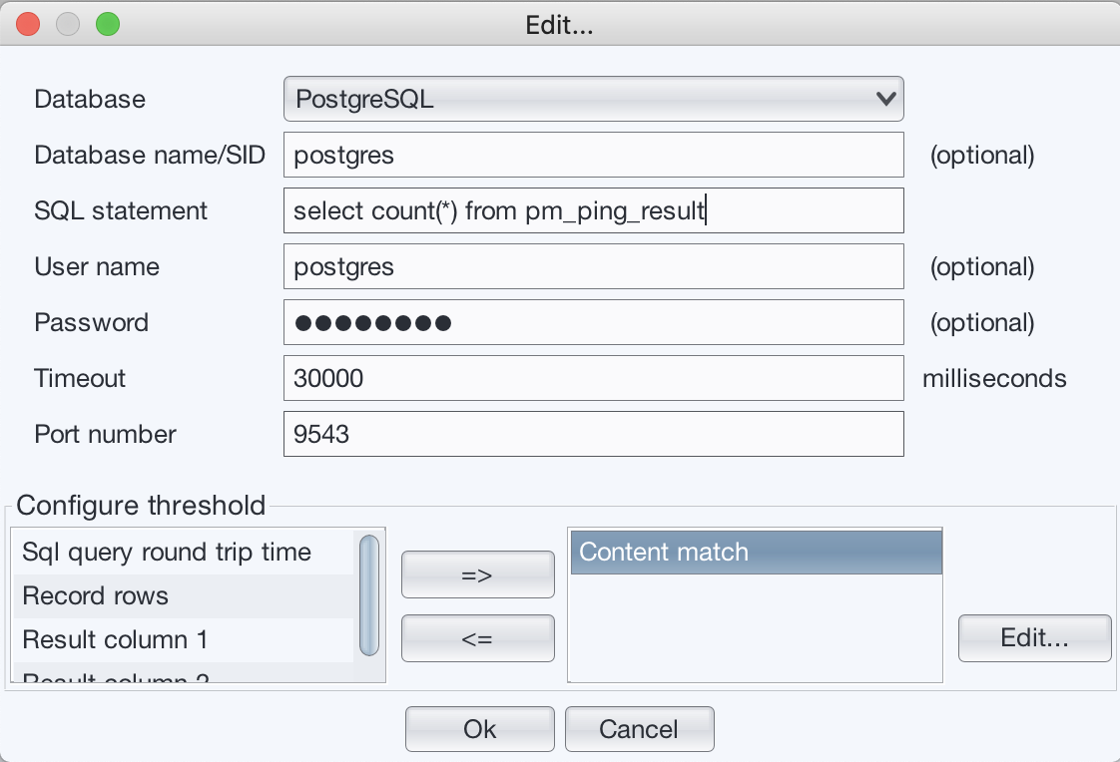
Task: Select 'Content match' in selected list
Action: point(756,553)
